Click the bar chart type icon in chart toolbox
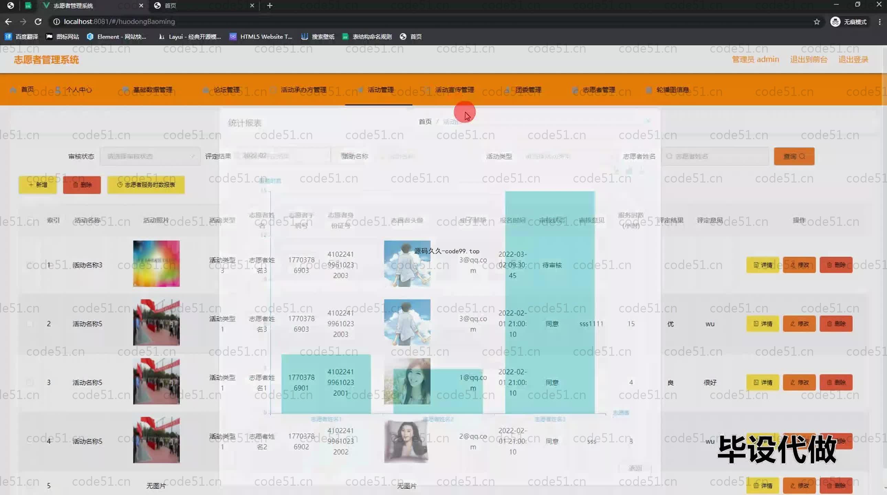The height and width of the screenshot is (495, 887). (x=629, y=171)
